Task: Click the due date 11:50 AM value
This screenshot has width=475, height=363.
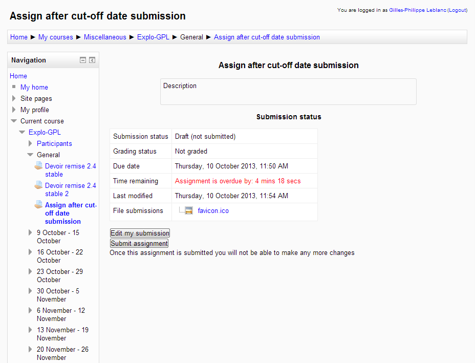Action: coord(231,166)
